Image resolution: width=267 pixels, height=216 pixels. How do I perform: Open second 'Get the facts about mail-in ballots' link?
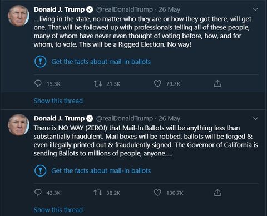click(x=101, y=170)
